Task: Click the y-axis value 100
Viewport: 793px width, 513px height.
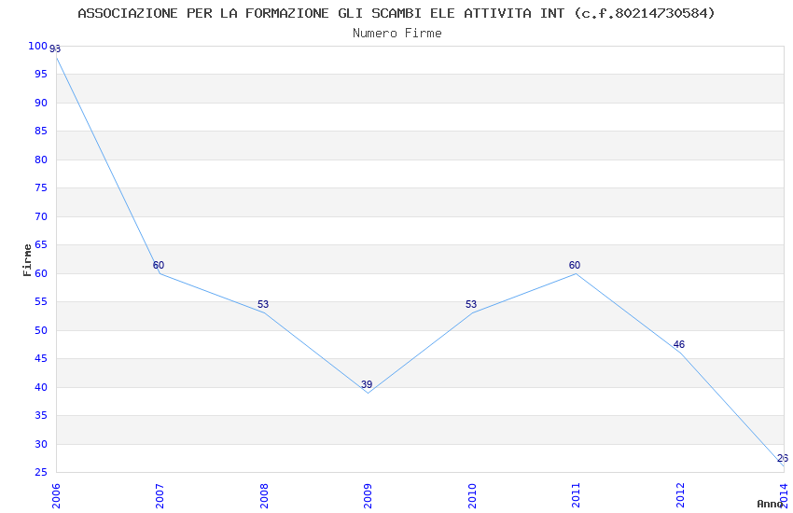Action: tap(38, 46)
